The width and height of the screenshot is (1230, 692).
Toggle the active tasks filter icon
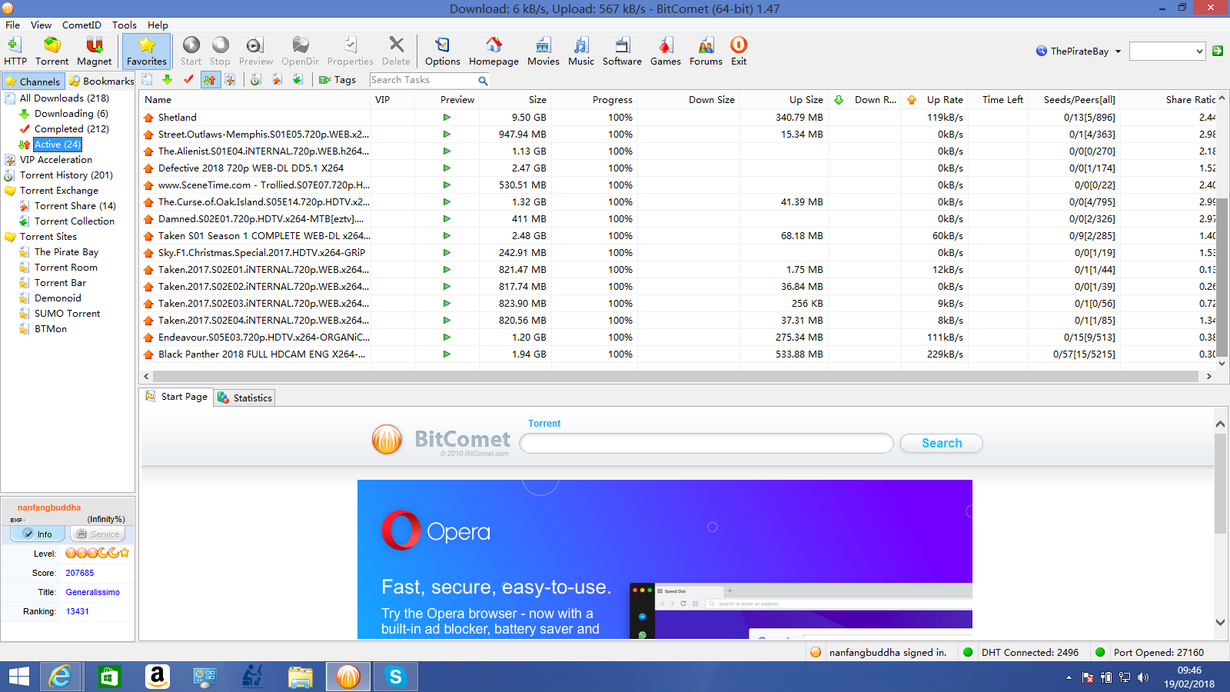pyautogui.click(x=209, y=79)
